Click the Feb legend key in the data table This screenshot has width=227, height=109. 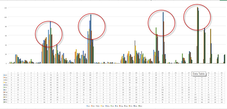(x=4, y=77)
